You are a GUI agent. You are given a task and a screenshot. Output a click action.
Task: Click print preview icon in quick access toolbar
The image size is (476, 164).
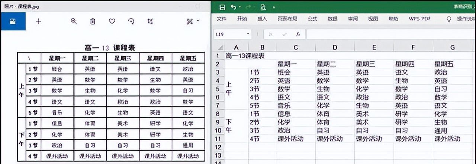tap(263, 7)
